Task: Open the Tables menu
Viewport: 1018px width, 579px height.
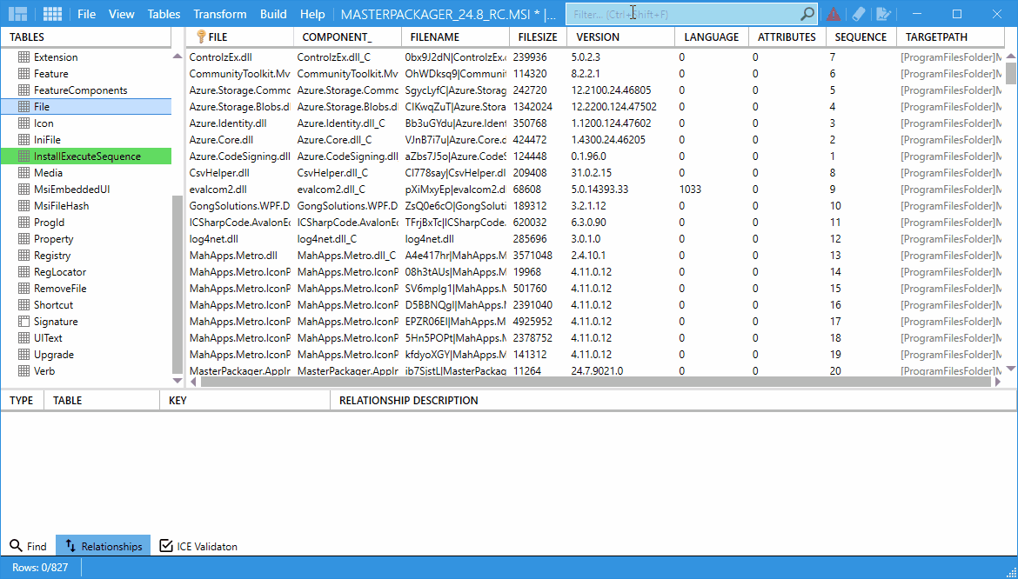Action: pyautogui.click(x=164, y=14)
